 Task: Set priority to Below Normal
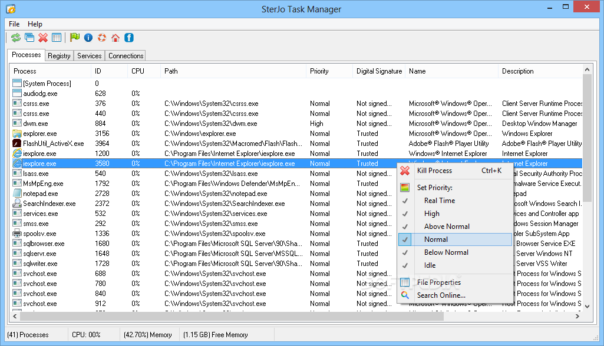[x=455, y=252]
